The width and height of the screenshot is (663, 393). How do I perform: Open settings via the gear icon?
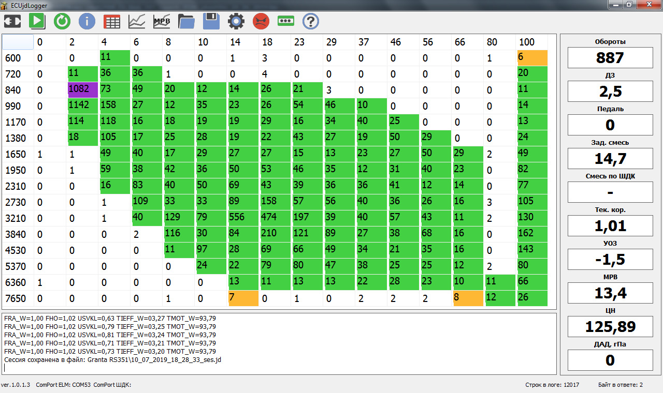tap(236, 21)
